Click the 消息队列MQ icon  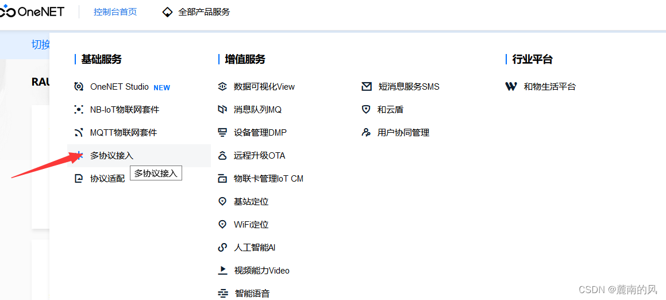(222, 110)
